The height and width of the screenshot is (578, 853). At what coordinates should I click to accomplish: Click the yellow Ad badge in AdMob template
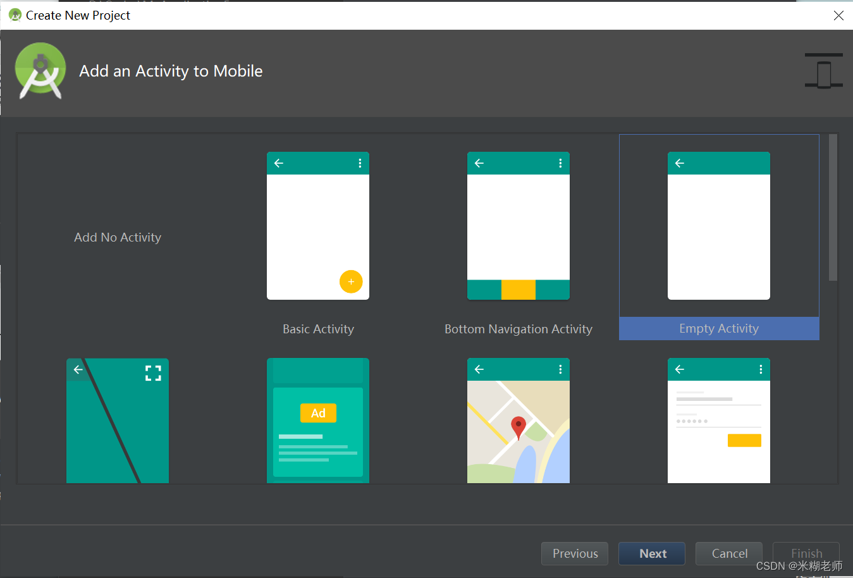[x=318, y=413]
